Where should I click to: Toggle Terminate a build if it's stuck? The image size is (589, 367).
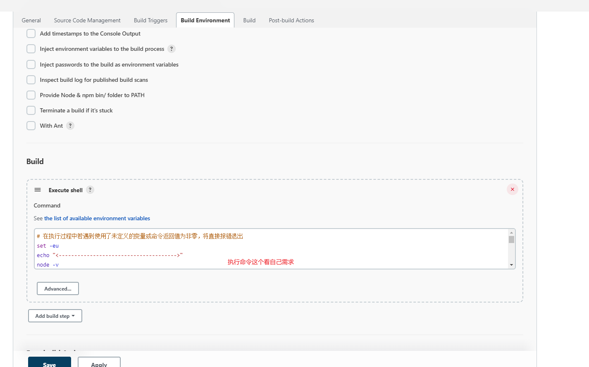(31, 110)
